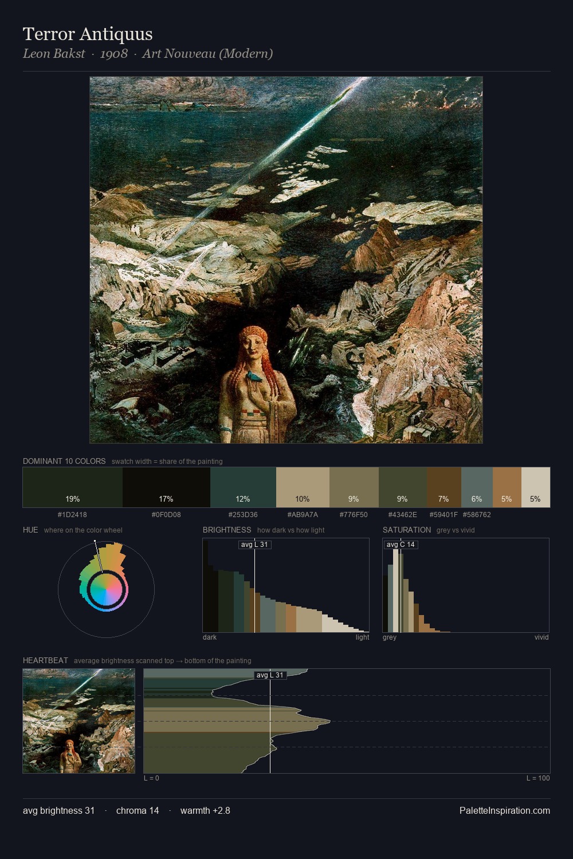The height and width of the screenshot is (859, 573).
Task: Click the hue color wheel chart
Action: [x=106, y=589]
